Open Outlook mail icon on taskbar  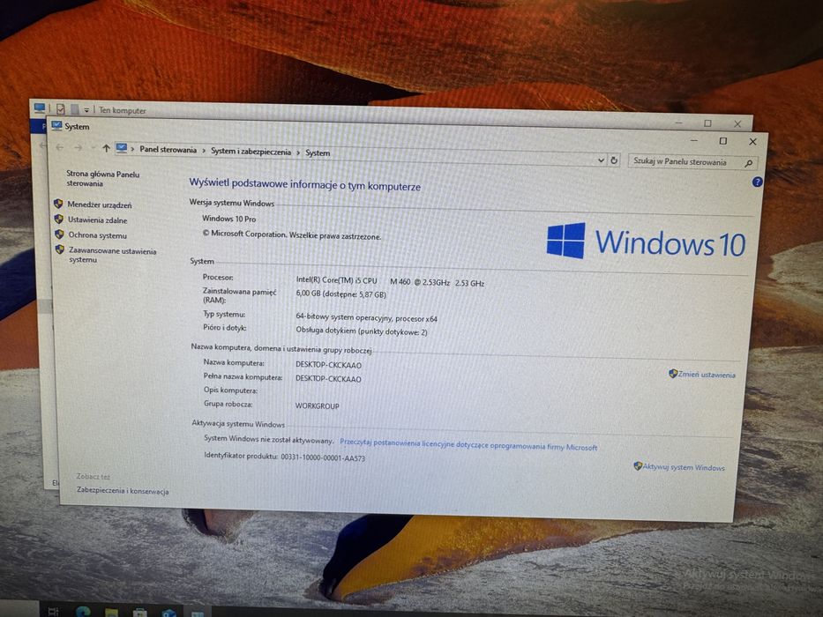(169, 613)
